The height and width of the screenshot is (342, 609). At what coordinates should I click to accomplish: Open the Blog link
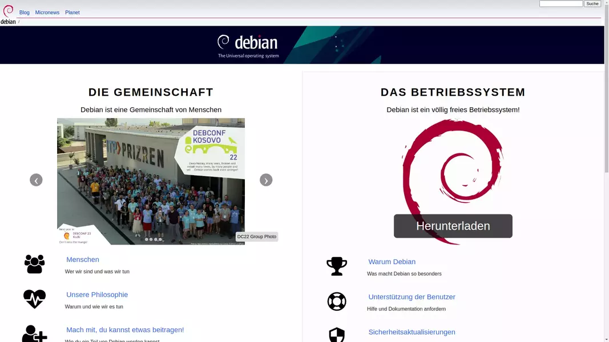pos(25,13)
